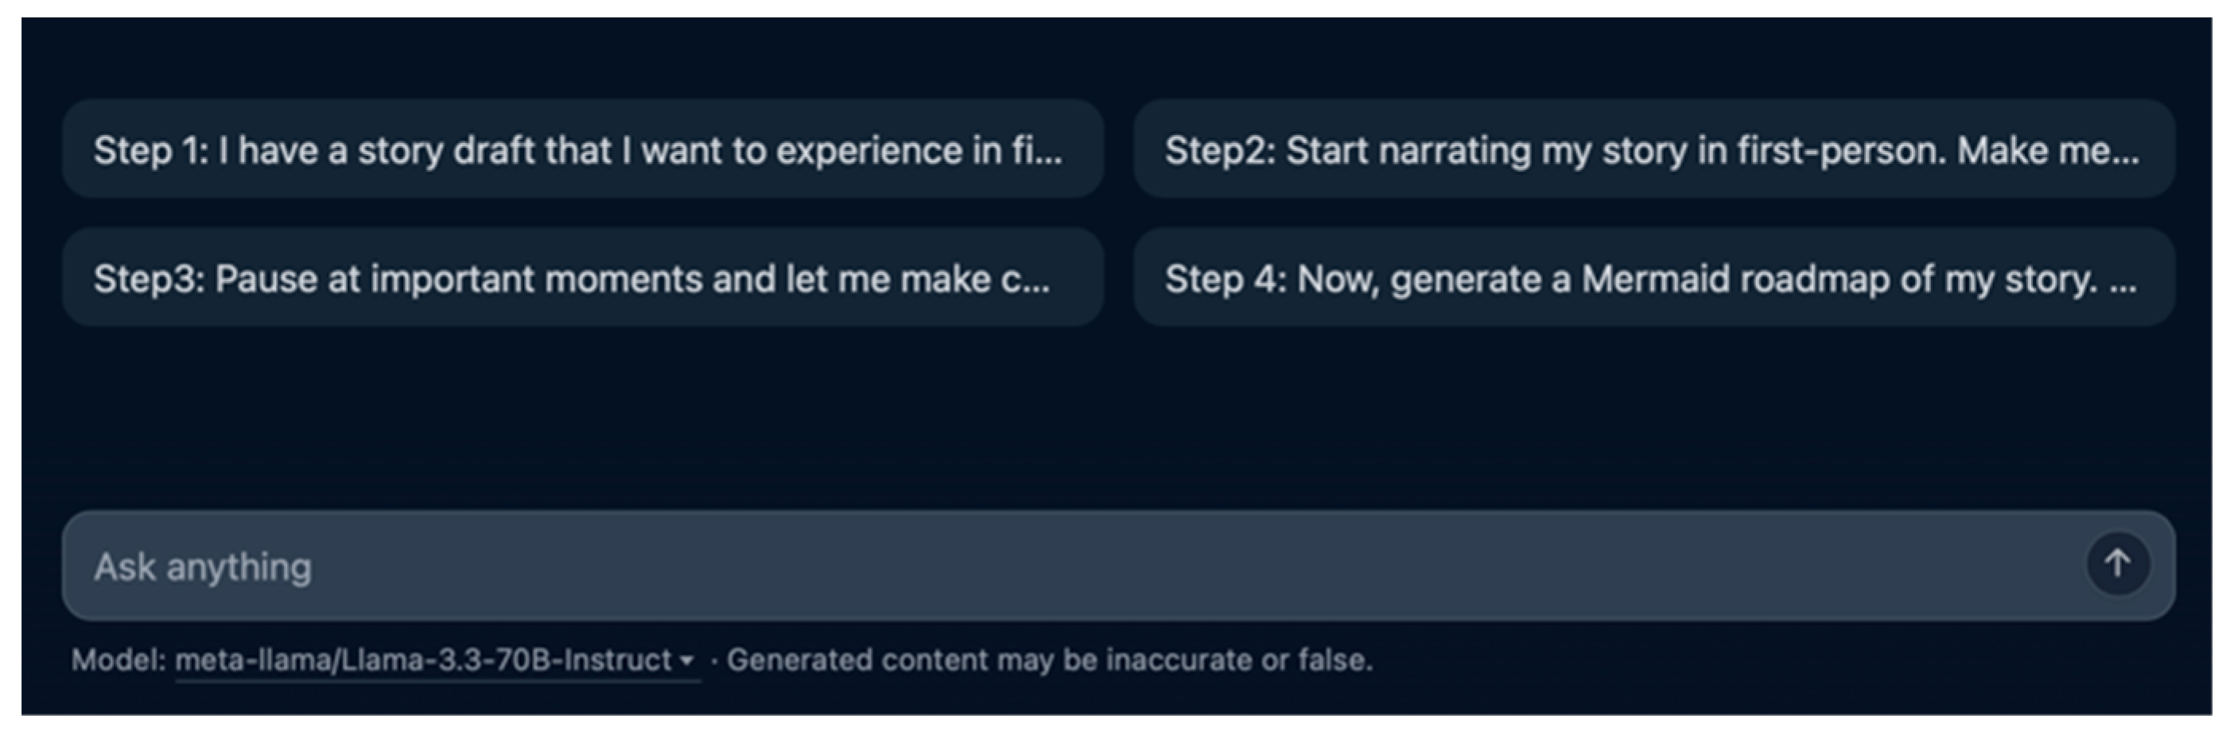Run the "generate a Mermaid roadmap" example card
Viewport: 2226px width, 731px height.
point(1653,278)
